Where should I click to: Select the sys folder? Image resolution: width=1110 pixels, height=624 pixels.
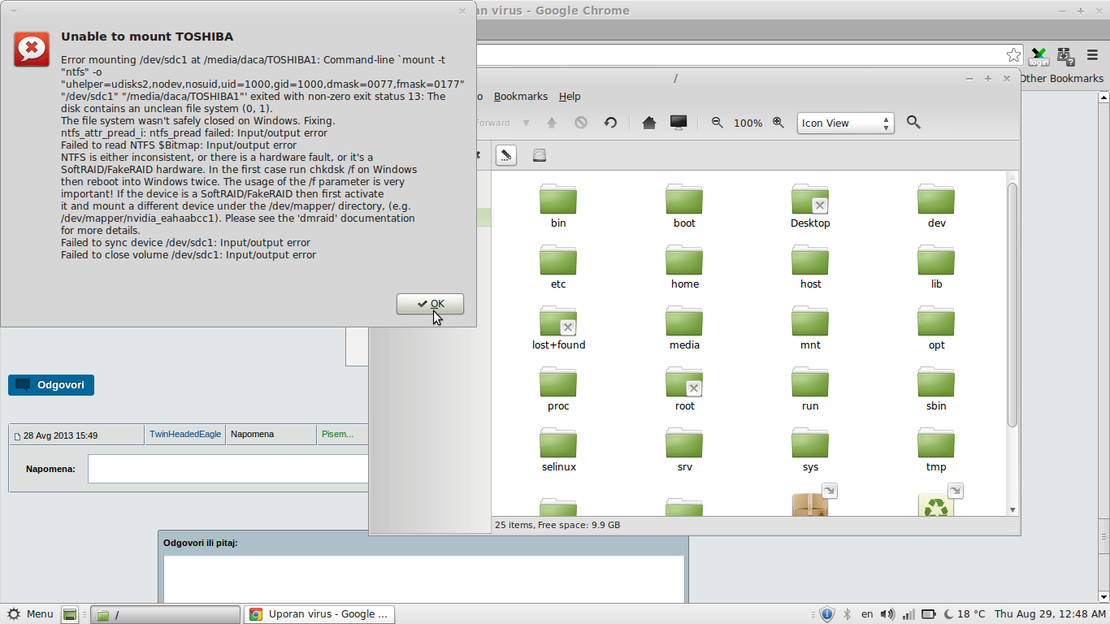(x=810, y=450)
